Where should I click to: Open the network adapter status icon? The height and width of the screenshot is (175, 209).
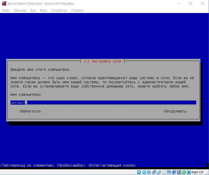pyautogui.click(x=154, y=172)
